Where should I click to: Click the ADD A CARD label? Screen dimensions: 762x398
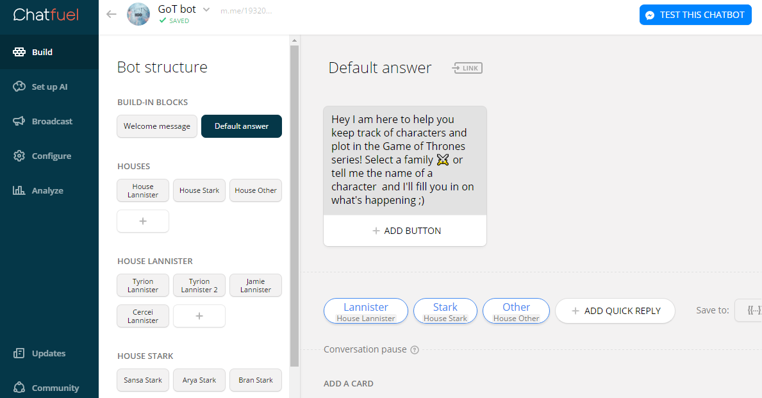(x=349, y=383)
